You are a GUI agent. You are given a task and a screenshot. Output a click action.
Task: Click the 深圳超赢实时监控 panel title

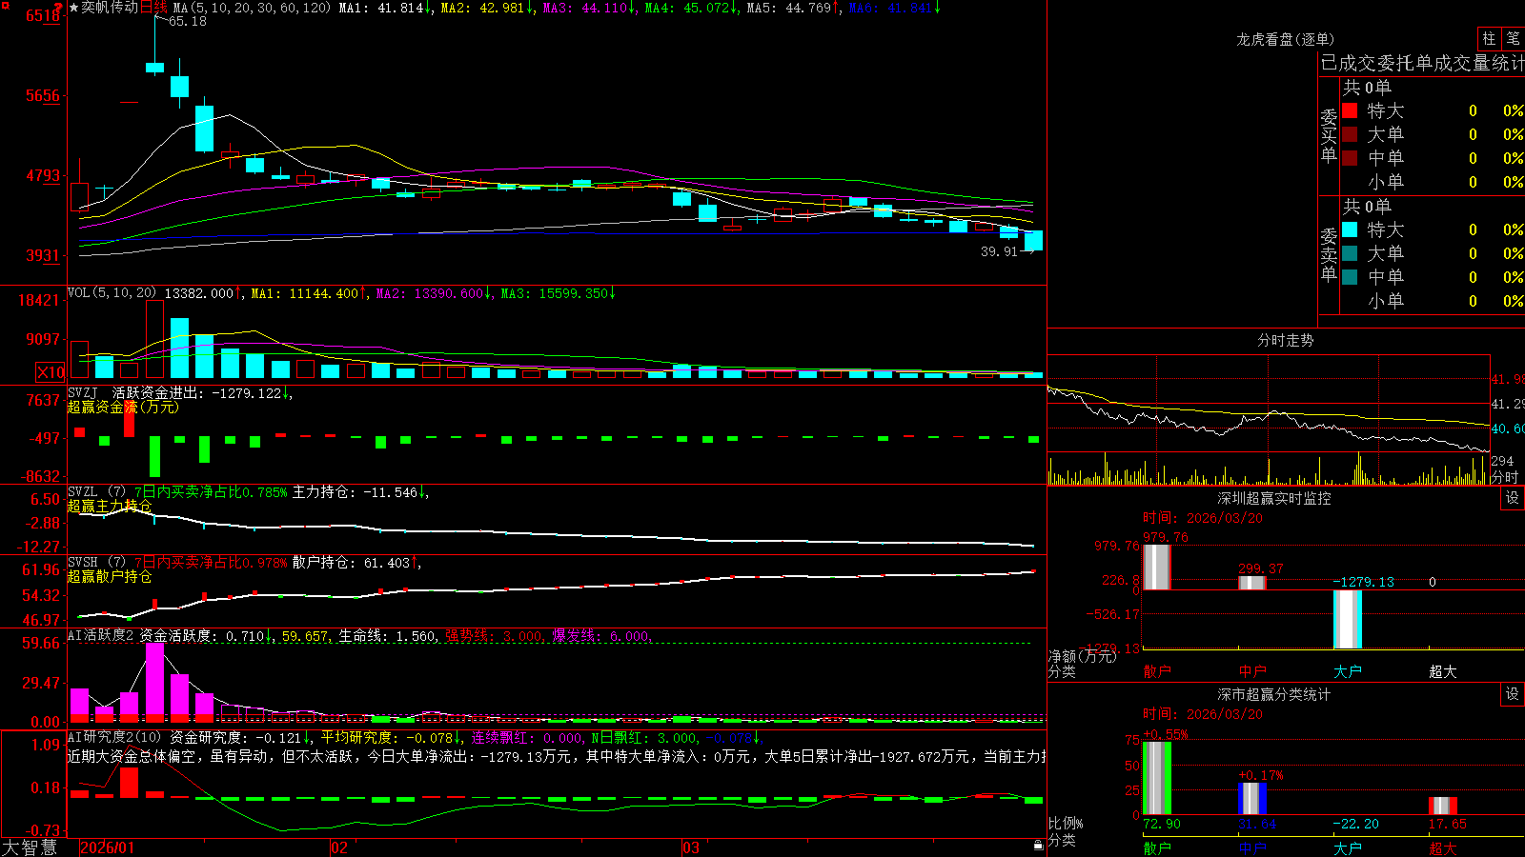[1273, 498]
